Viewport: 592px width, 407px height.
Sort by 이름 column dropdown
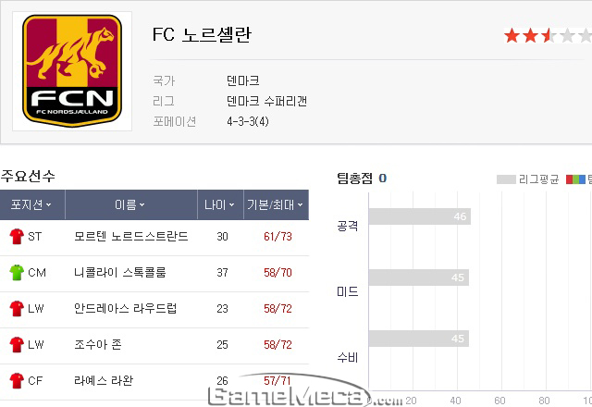[131, 204]
